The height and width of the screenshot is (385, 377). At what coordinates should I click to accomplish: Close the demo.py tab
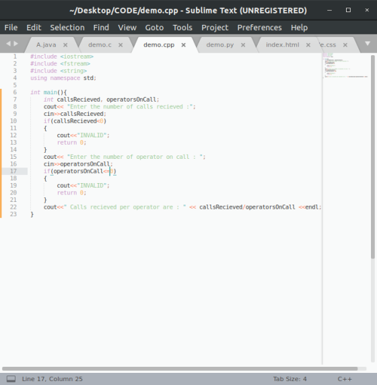tap(243, 45)
